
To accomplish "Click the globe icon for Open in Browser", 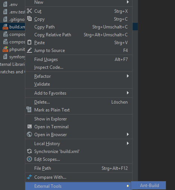I will click(x=29, y=134).
